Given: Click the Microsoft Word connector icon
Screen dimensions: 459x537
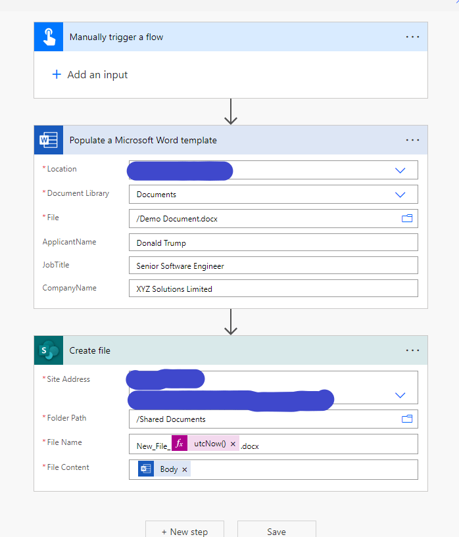Looking at the screenshot, I should [x=49, y=140].
